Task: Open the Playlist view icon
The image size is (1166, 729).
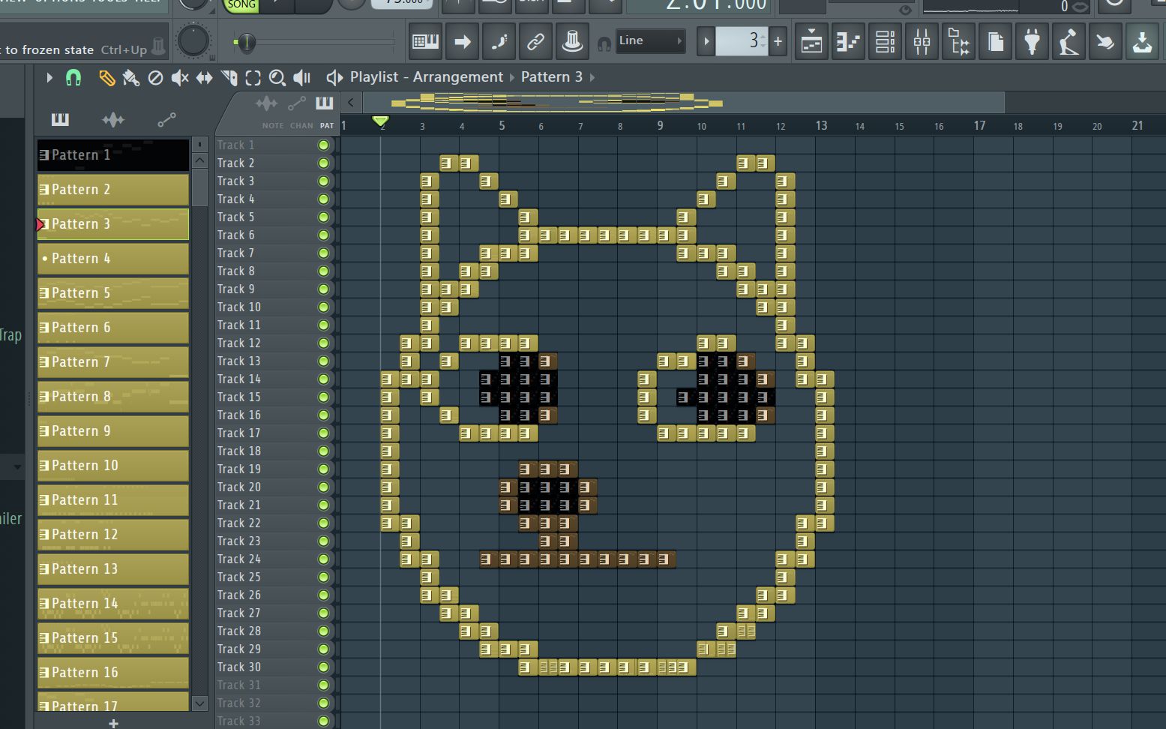Action: click(x=811, y=42)
